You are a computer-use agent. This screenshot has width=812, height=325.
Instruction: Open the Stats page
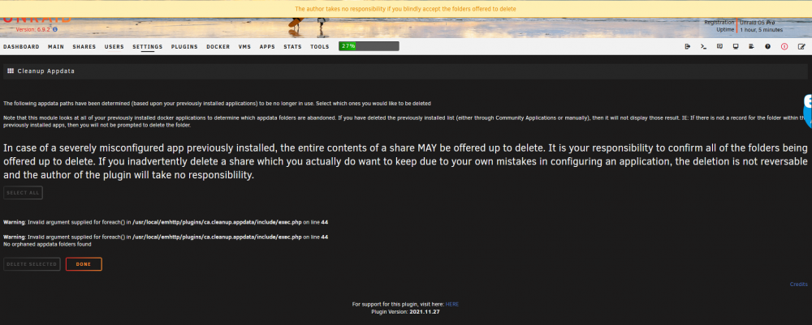click(x=292, y=46)
